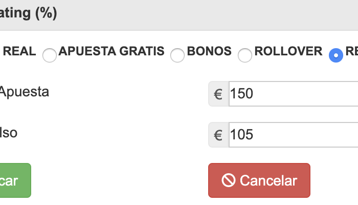The image size is (358, 205).
Task: Click the euro symbol beside 105
Action: tap(218, 135)
